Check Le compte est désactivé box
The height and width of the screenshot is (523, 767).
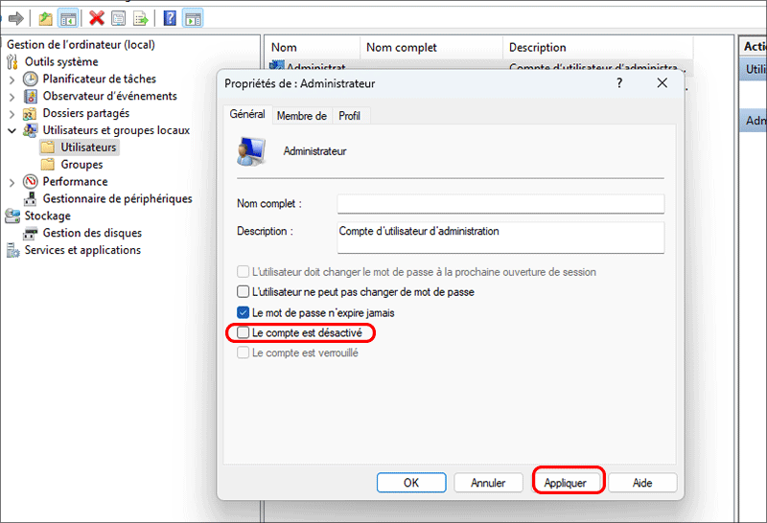click(x=243, y=332)
